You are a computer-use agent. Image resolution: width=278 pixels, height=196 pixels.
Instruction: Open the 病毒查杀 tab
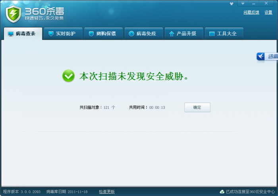[x=23, y=33]
